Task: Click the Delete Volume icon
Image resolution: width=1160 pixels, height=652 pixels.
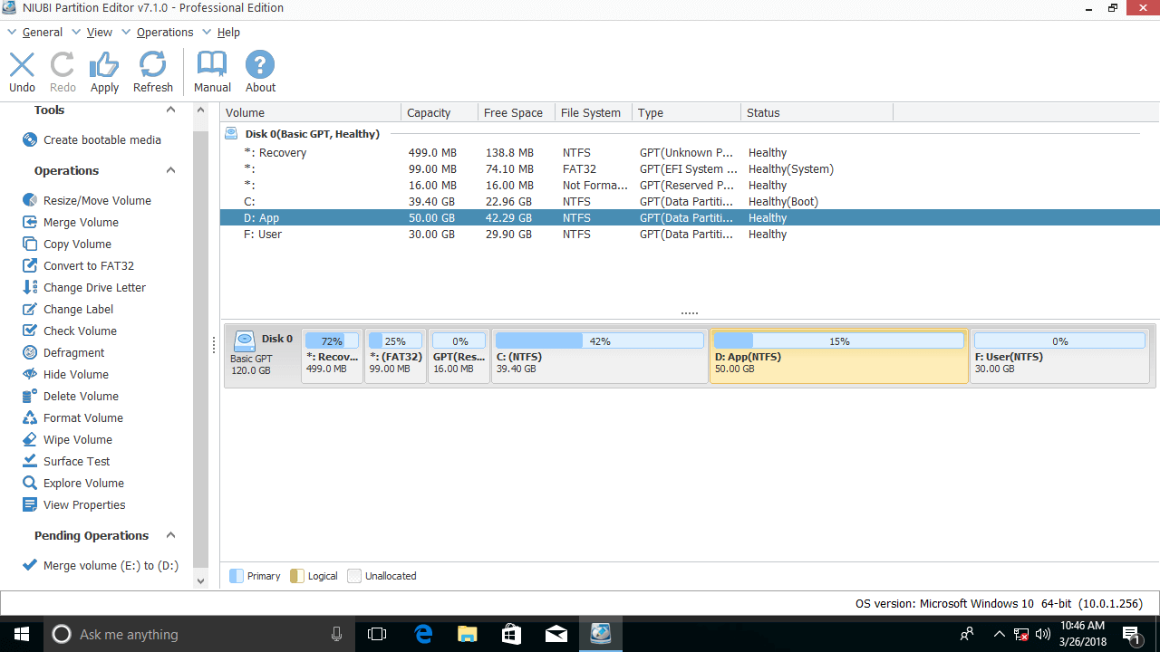Action: (x=30, y=396)
